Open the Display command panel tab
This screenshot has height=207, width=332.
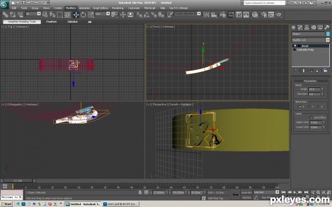click(x=320, y=27)
